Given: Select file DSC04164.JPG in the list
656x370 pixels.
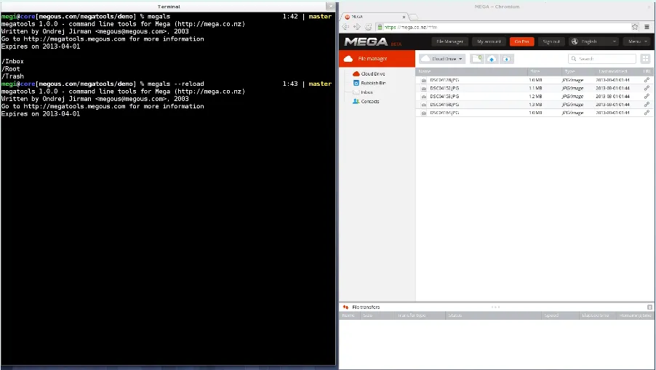Looking at the screenshot, I should (x=444, y=113).
